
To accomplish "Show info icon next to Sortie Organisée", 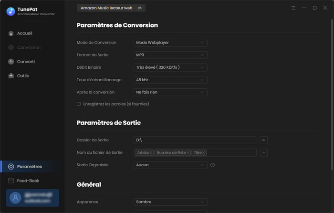I will click(x=212, y=165).
